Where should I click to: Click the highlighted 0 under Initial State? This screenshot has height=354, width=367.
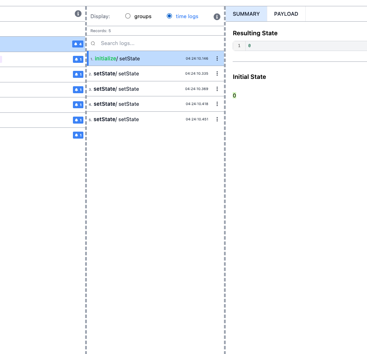[234, 96]
